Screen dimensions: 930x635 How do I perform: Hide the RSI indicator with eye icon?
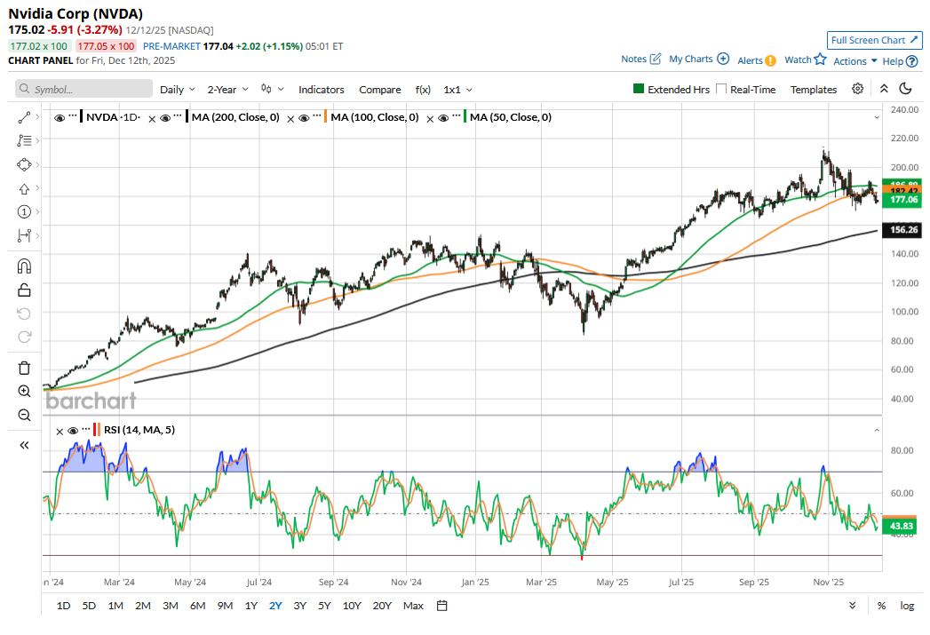73,430
